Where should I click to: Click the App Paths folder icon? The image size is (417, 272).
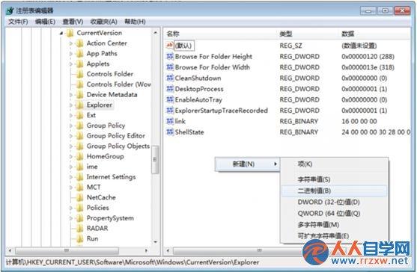point(80,54)
